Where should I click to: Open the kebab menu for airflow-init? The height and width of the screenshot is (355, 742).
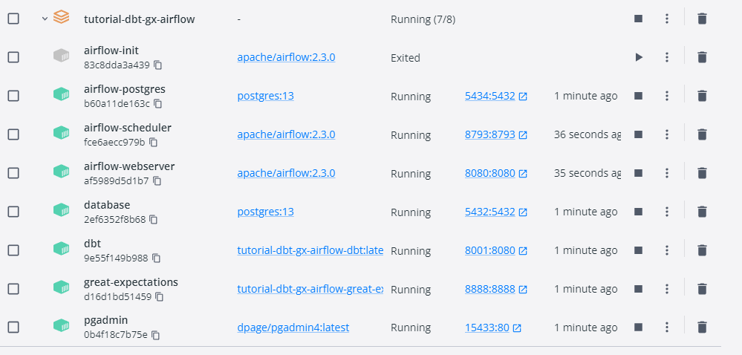667,57
